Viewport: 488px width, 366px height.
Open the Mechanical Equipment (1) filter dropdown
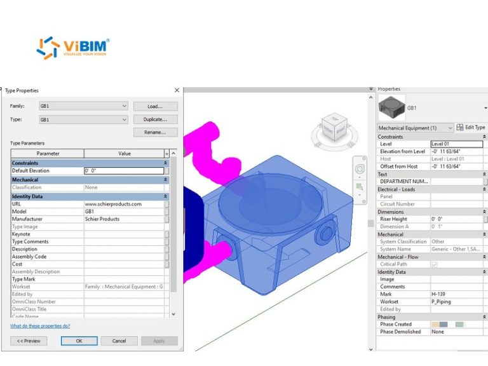(415, 128)
